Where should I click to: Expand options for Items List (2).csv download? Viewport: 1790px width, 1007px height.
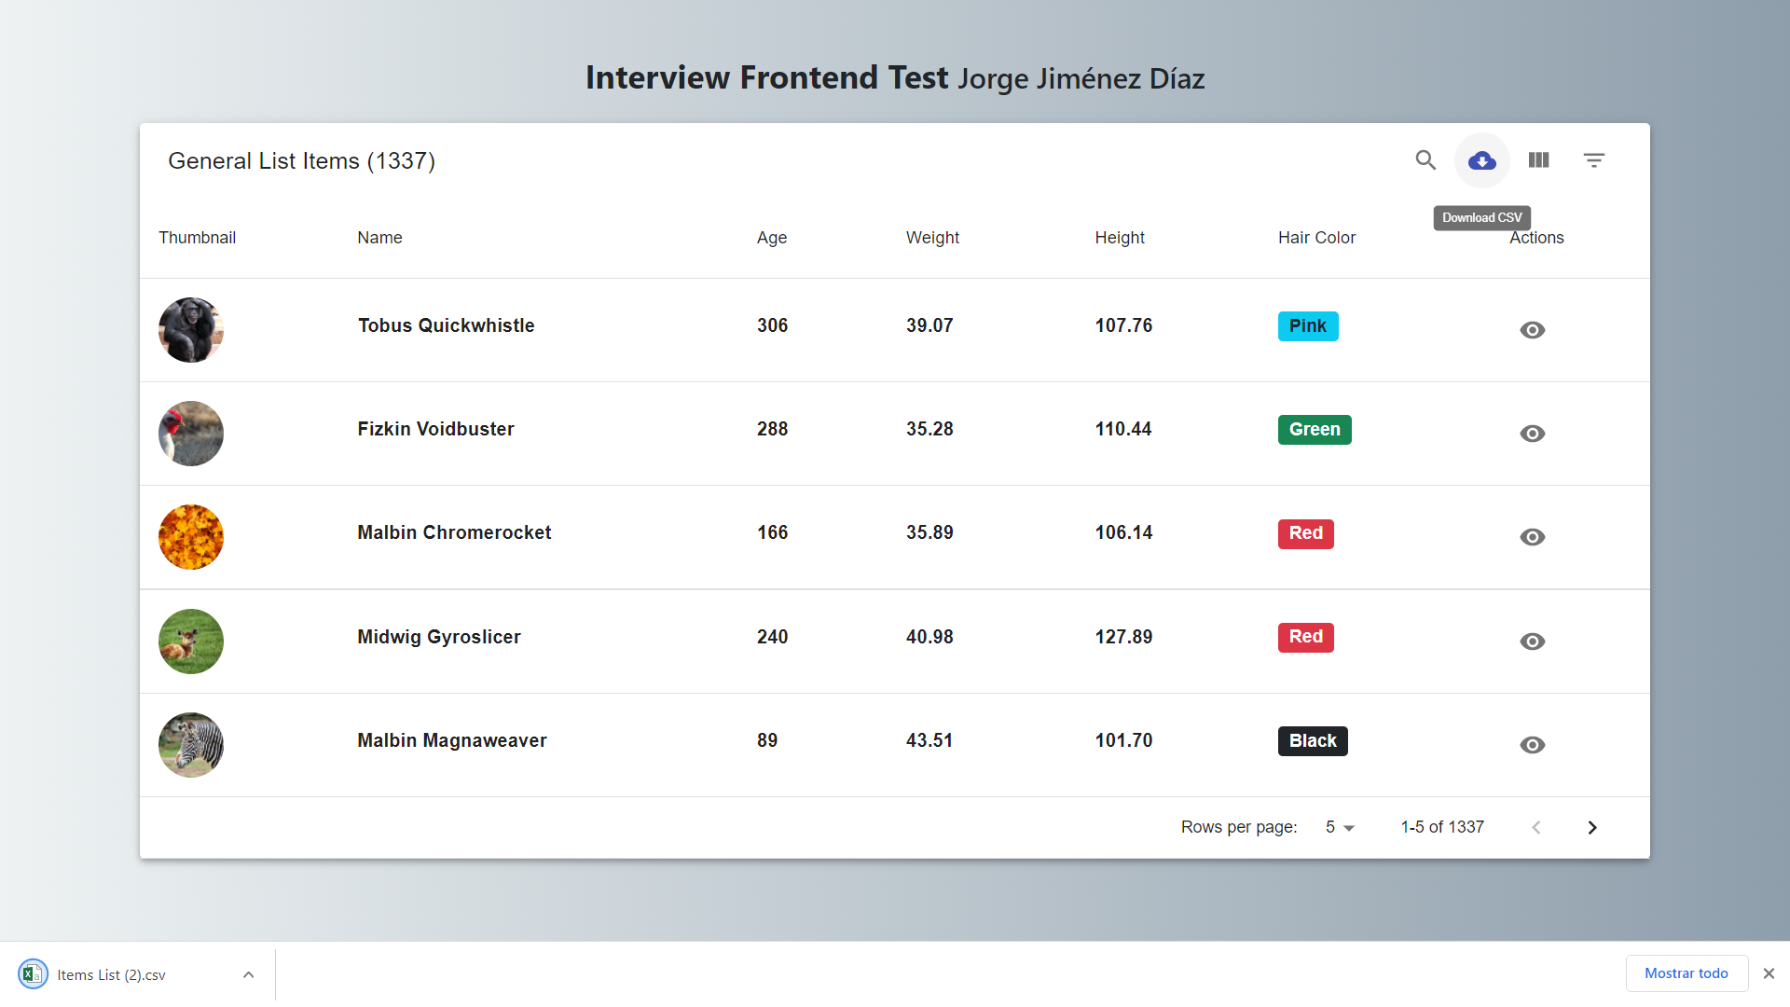pyautogui.click(x=248, y=975)
